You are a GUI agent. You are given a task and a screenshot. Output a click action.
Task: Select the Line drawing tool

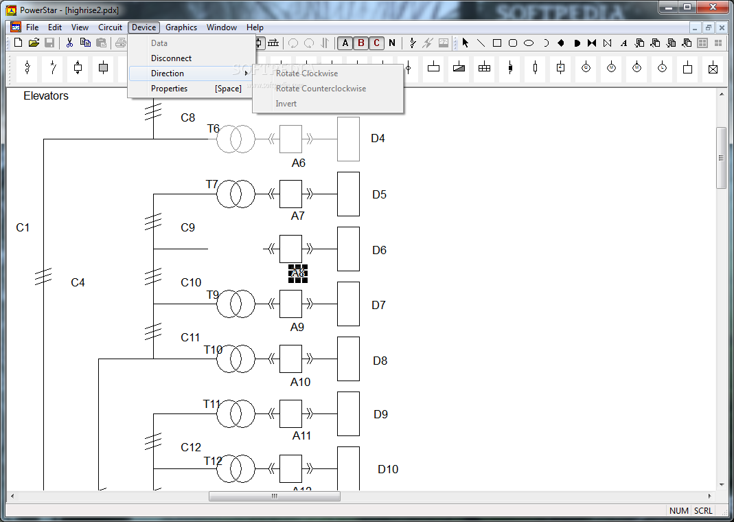(x=481, y=43)
